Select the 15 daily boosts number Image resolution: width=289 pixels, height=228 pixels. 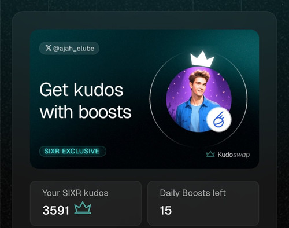[166, 210]
